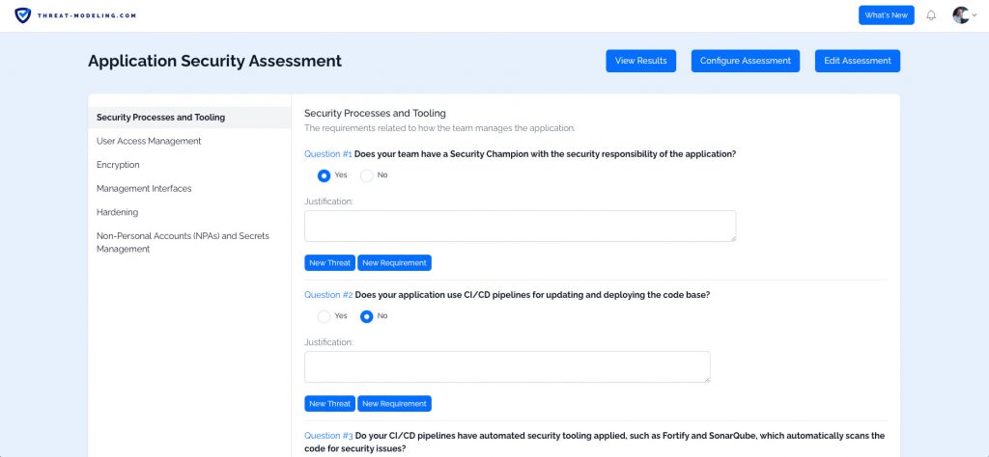
Task: Go to Management Interfaces section
Action: (144, 189)
